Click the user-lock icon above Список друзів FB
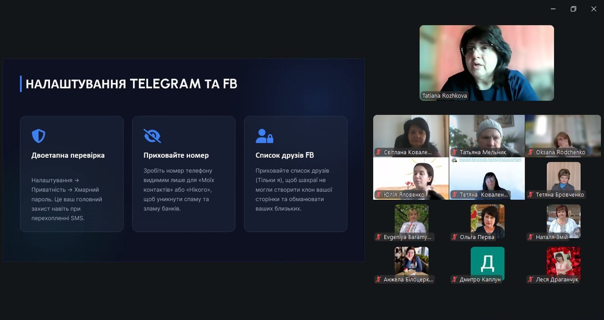604x320 pixels. (264, 136)
